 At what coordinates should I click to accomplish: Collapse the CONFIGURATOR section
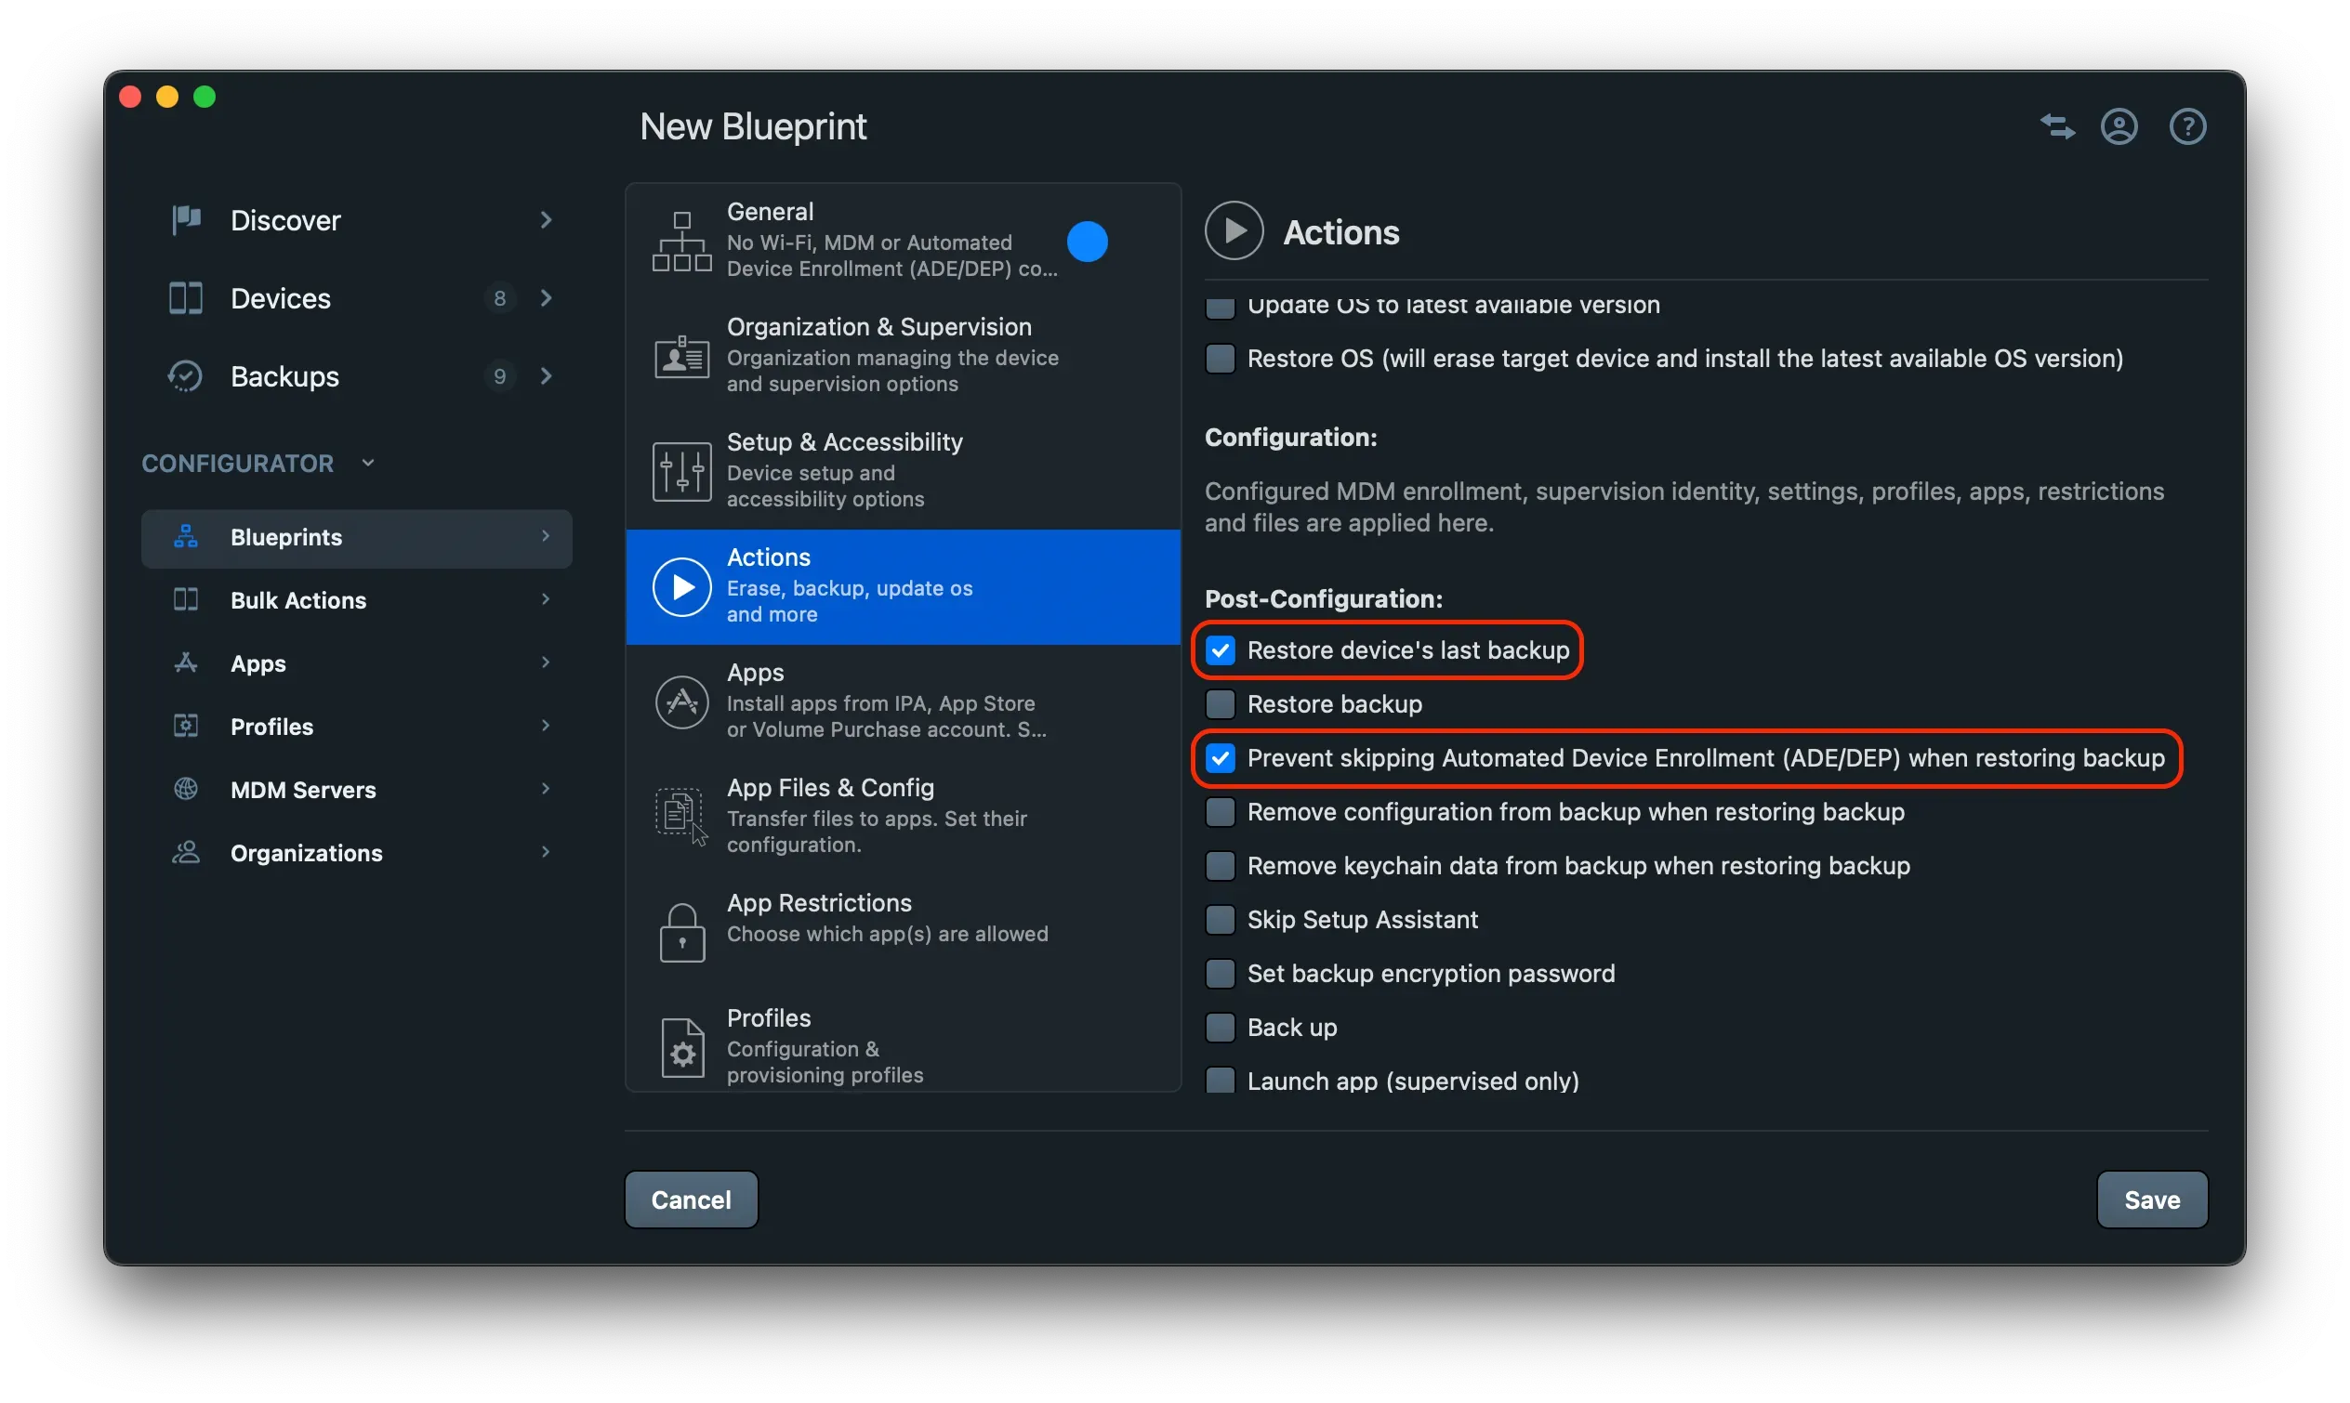368,463
